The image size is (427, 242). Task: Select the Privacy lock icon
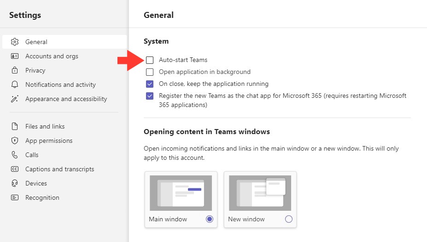(x=15, y=70)
